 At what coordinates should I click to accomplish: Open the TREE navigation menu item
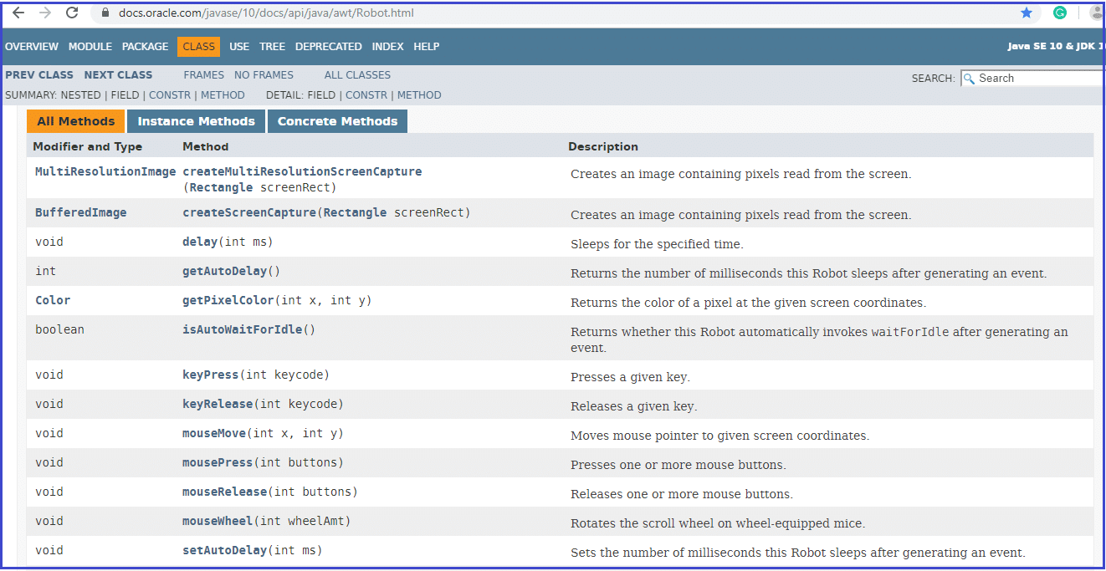click(x=272, y=46)
